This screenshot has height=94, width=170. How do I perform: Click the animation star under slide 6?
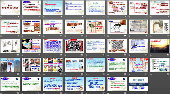108,17
